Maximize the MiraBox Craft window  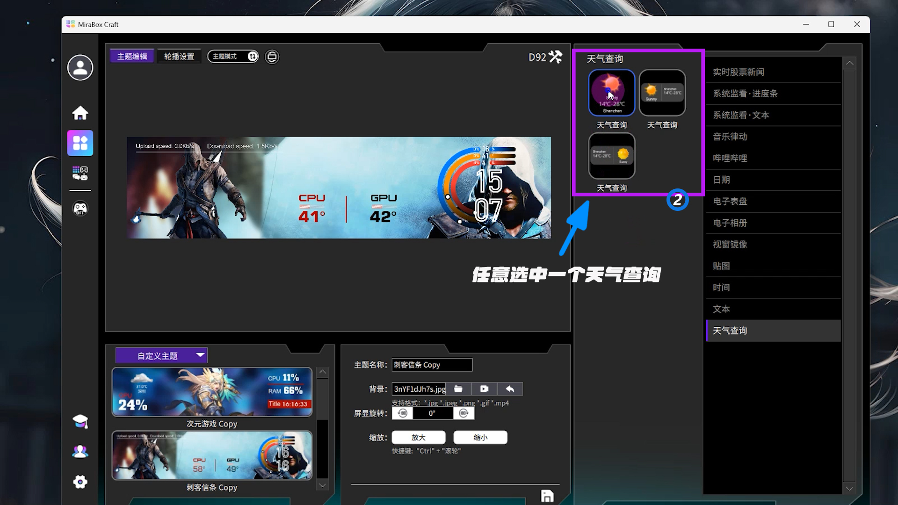click(x=831, y=24)
